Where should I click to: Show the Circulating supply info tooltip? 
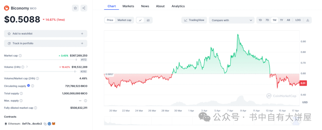coord(32,86)
